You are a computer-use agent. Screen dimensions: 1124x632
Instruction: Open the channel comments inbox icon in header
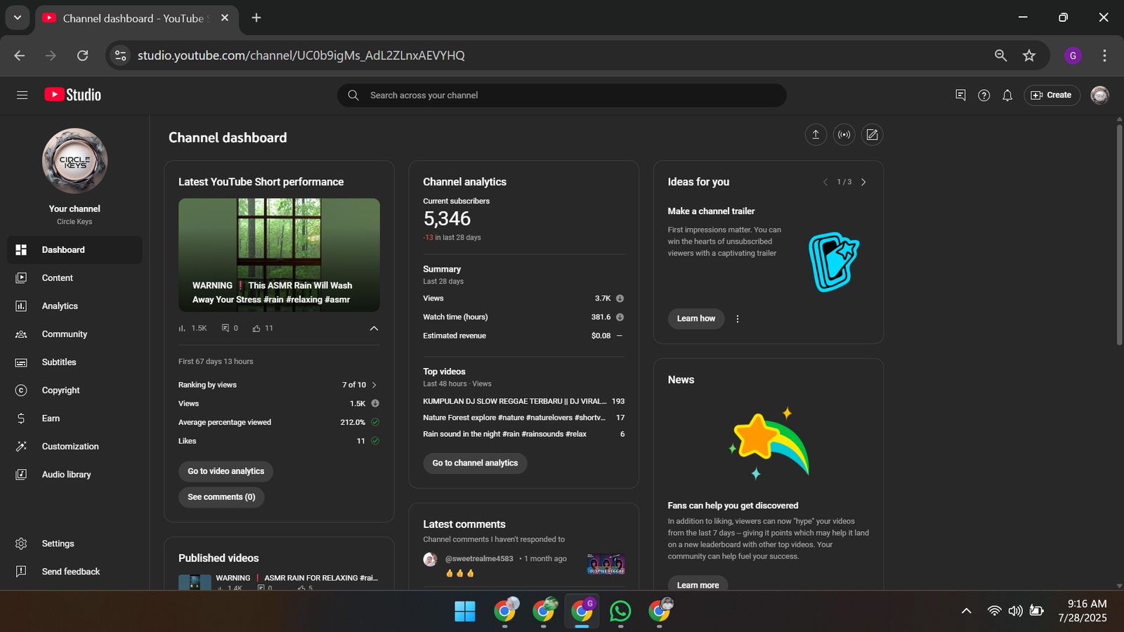coord(960,95)
